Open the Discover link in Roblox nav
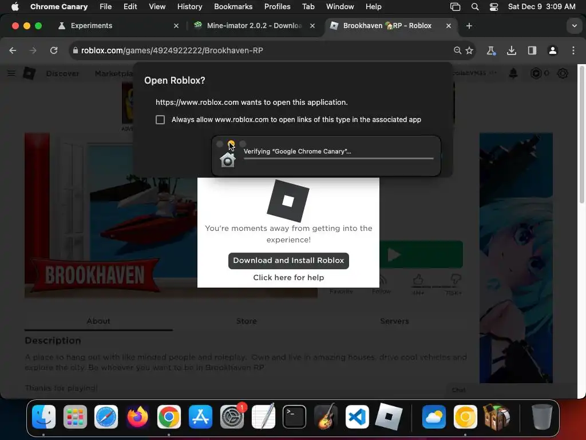The height and width of the screenshot is (440, 586). tap(62, 73)
